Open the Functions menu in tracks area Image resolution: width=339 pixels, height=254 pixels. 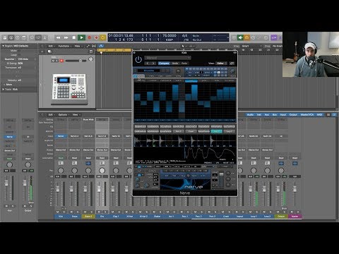tap(64, 46)
